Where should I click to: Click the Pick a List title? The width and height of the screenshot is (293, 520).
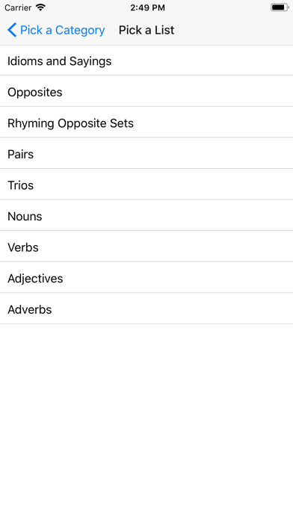coord(146,30)
